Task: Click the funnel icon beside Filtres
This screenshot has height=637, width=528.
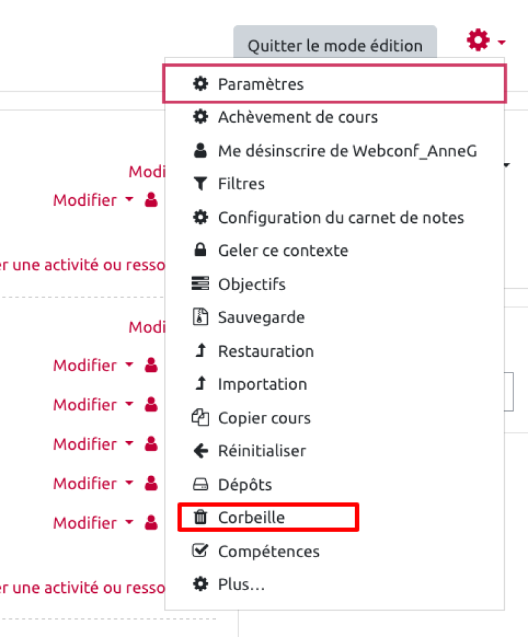Action: click(199, 184)
